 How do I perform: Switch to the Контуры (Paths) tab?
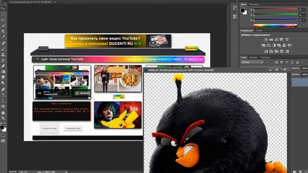[265, 58]
